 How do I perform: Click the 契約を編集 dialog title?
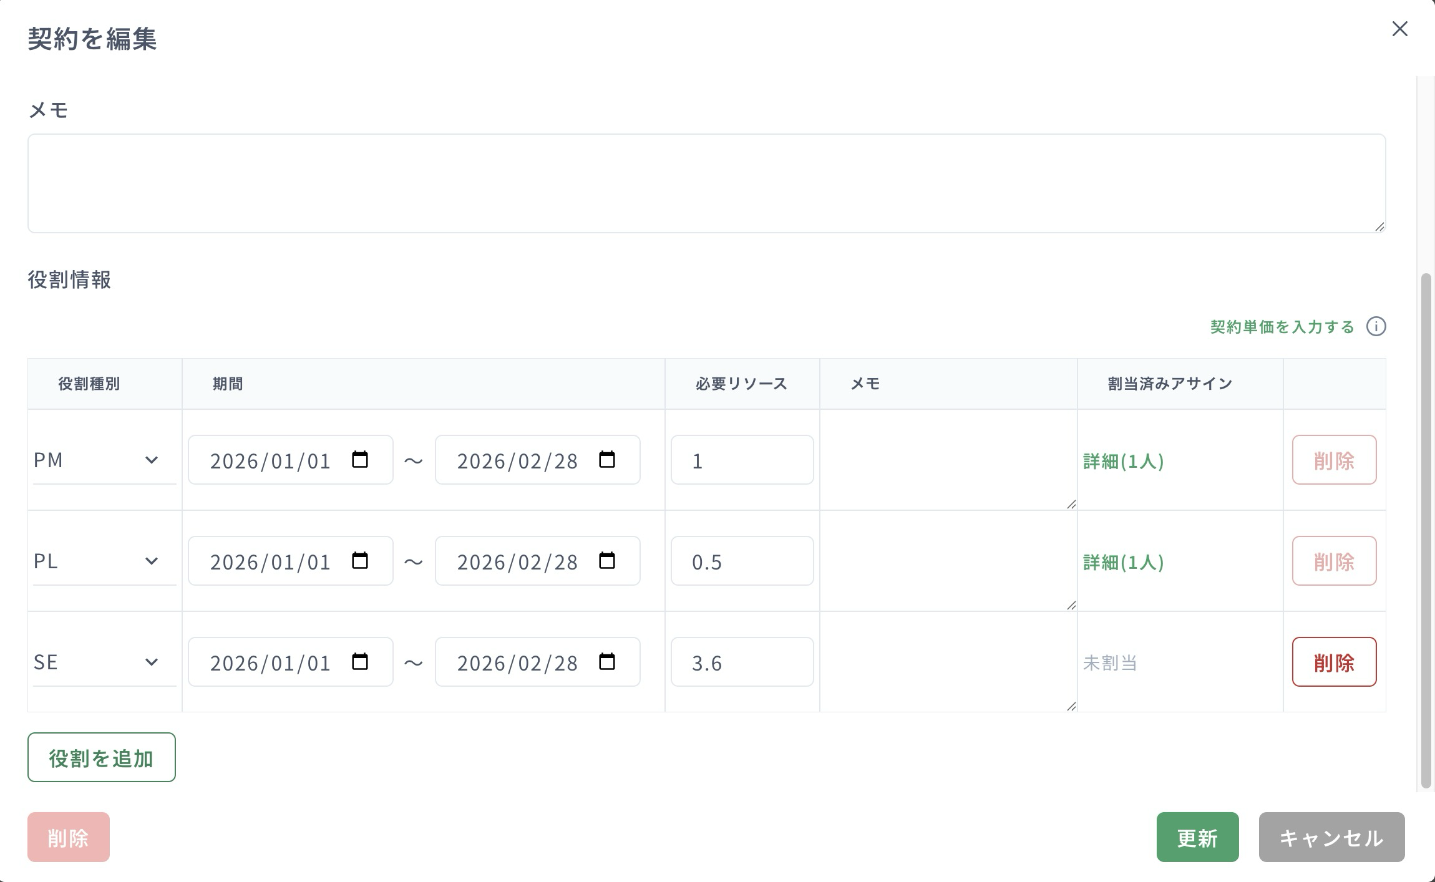92,39
